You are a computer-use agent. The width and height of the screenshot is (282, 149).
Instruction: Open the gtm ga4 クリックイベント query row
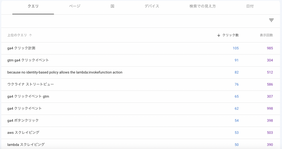141,60
